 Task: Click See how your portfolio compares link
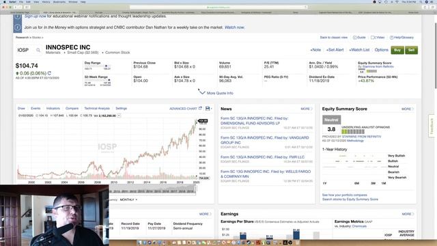(344, 195)
